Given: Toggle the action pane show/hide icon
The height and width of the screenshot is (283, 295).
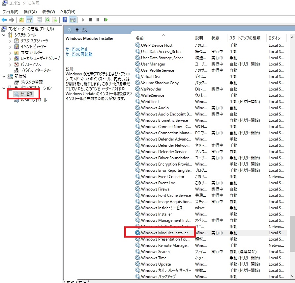Looking at the screenshot, I should 73,20.
